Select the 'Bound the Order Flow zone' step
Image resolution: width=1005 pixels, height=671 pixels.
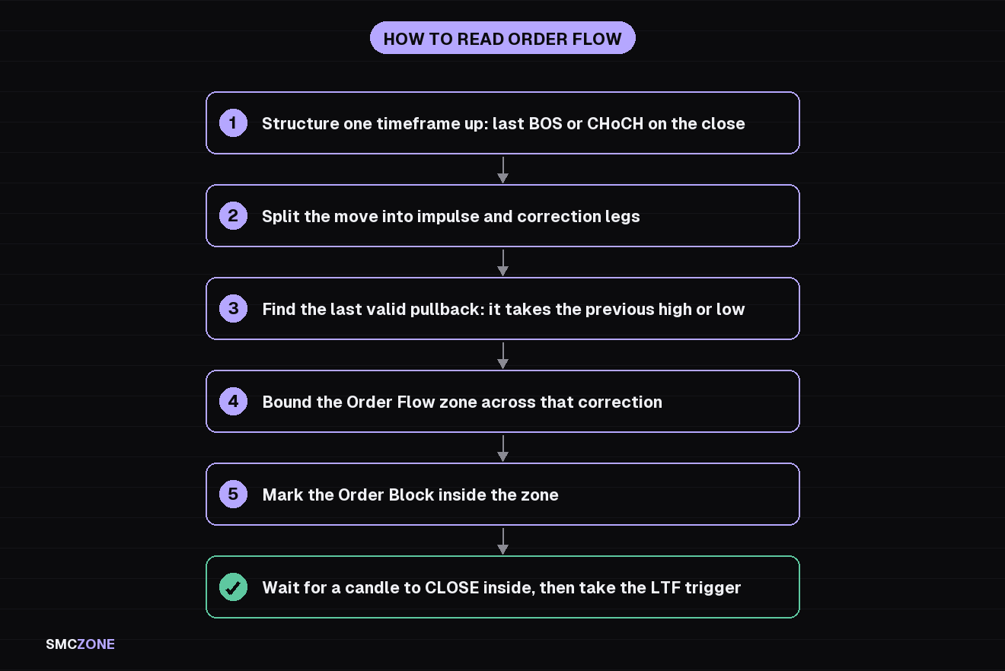pos(502,402)
